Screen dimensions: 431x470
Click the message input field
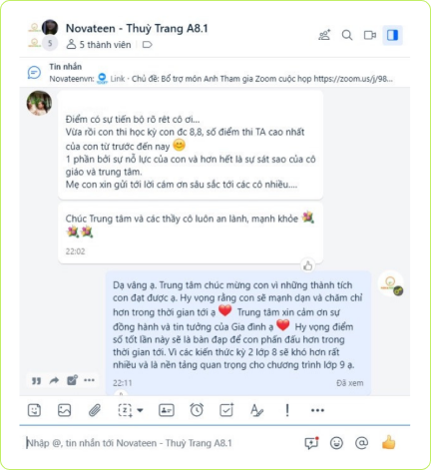coord(160,443)
